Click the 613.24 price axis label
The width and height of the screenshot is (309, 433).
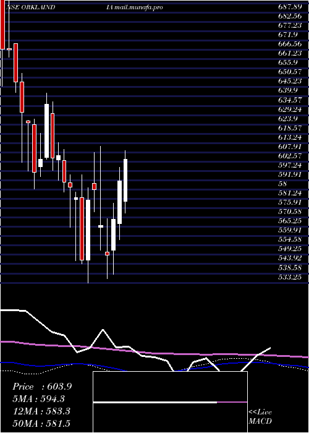[290, 137]
